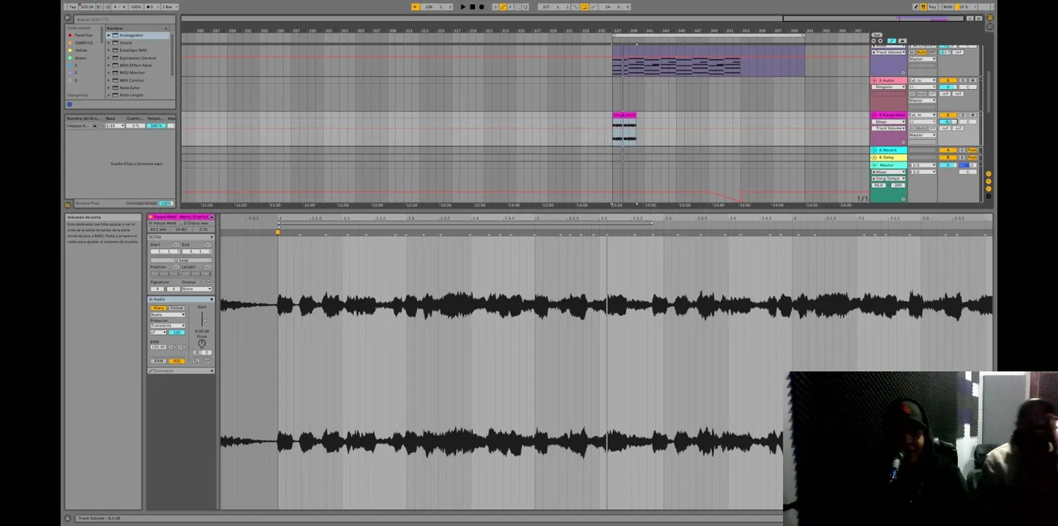Select the Note Echo browser item
1058x526 pixels.
coord(130,88)
